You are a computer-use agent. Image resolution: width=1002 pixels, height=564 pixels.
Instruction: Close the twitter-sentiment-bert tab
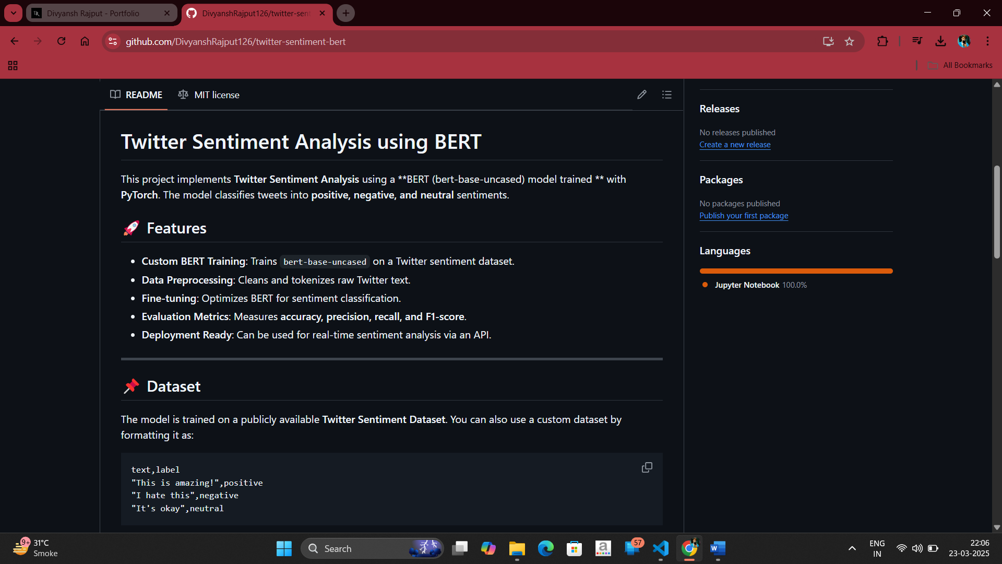322,13
